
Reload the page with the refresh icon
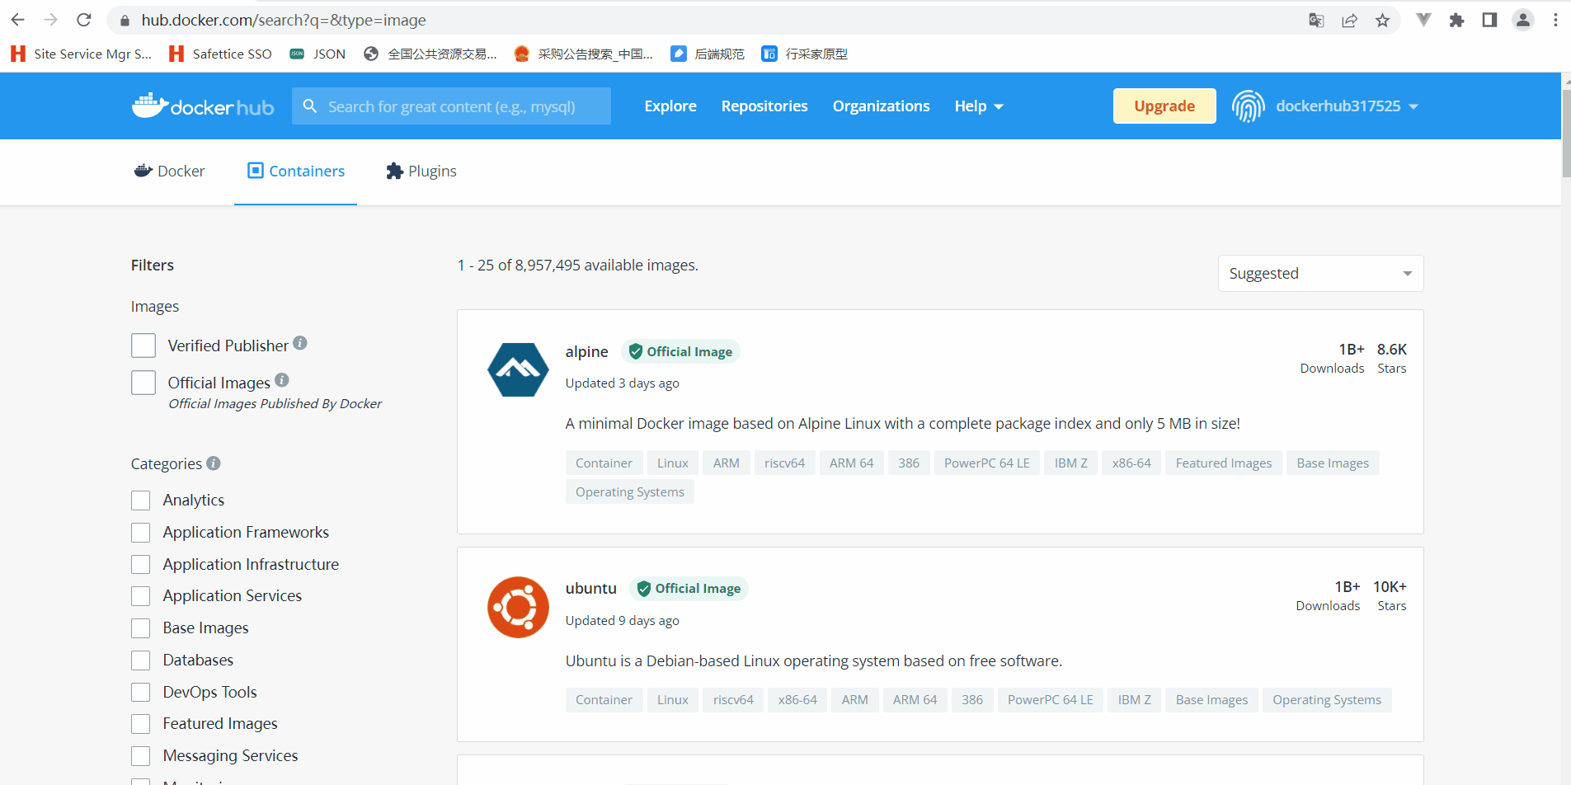[x=84, y=20]
